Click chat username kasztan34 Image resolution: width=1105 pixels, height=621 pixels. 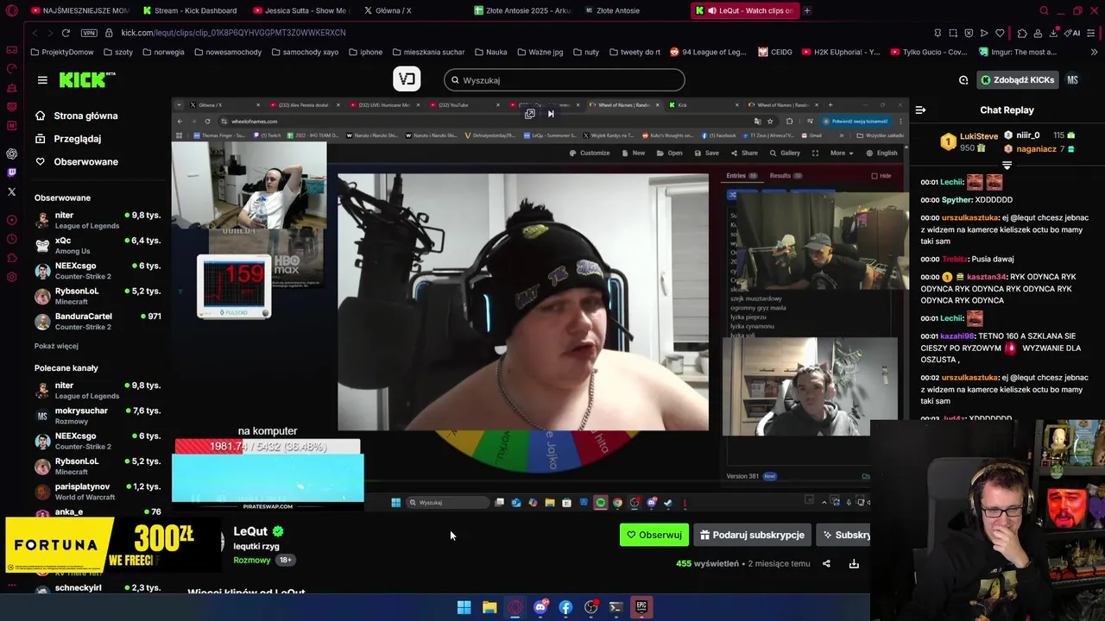(x=987, y=277)
